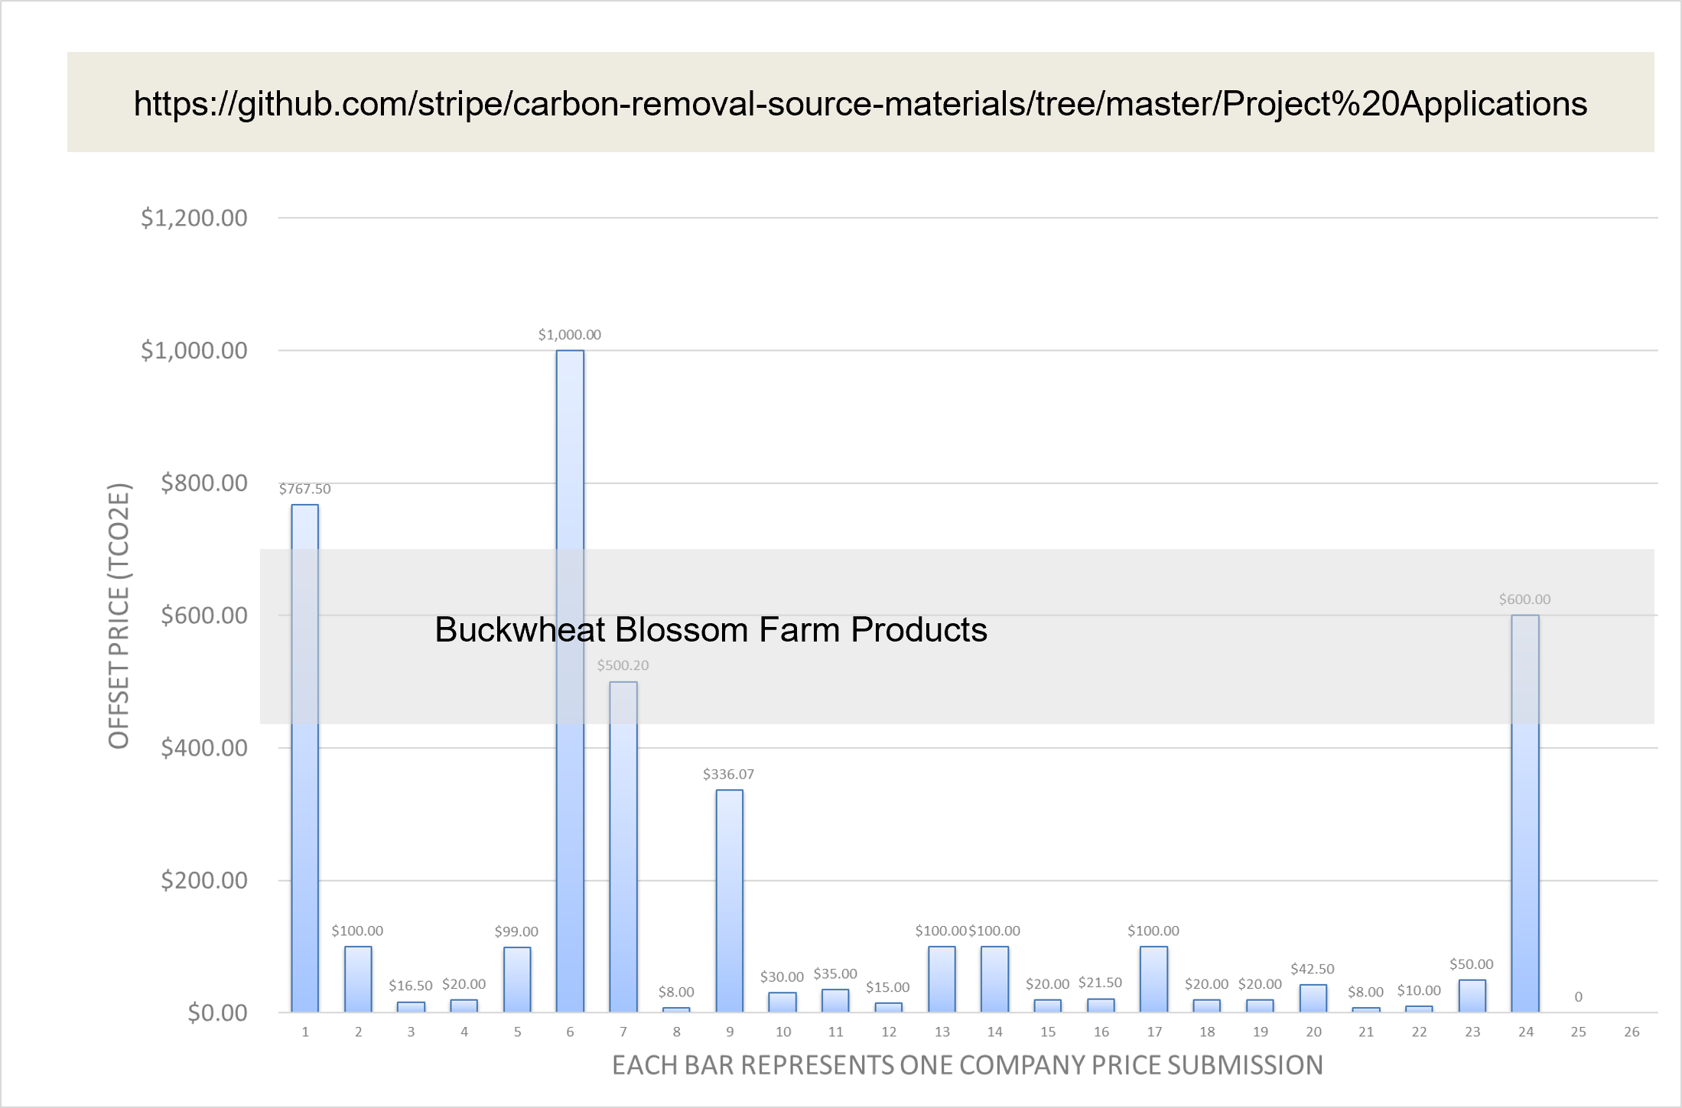
Task: Select the $500.20 data label
Action: (623, 665)
